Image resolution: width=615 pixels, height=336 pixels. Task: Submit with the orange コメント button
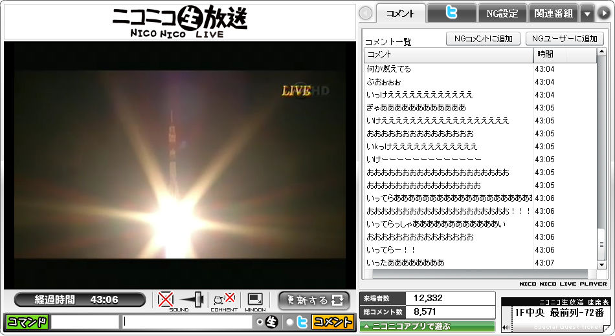[x=333, y=322]
